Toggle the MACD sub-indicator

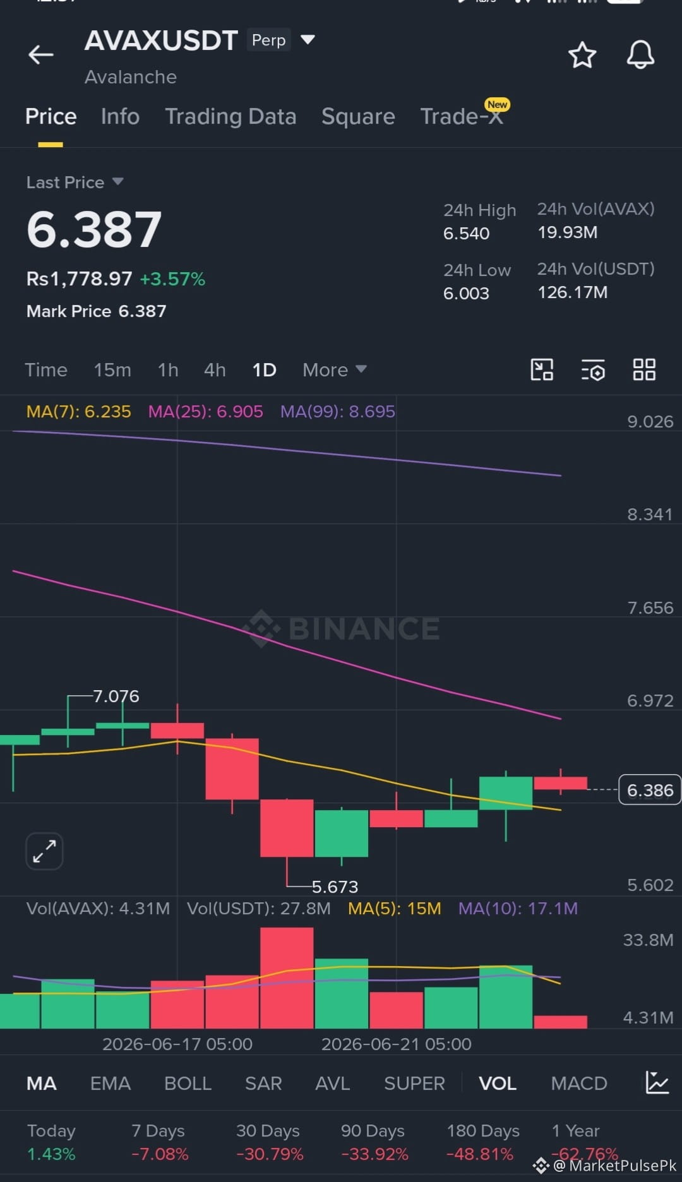click(x=579, y=1083)
